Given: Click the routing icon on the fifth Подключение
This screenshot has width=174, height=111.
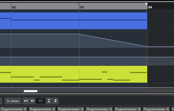Looking at the screenshot, I should [x=138, y=109].
